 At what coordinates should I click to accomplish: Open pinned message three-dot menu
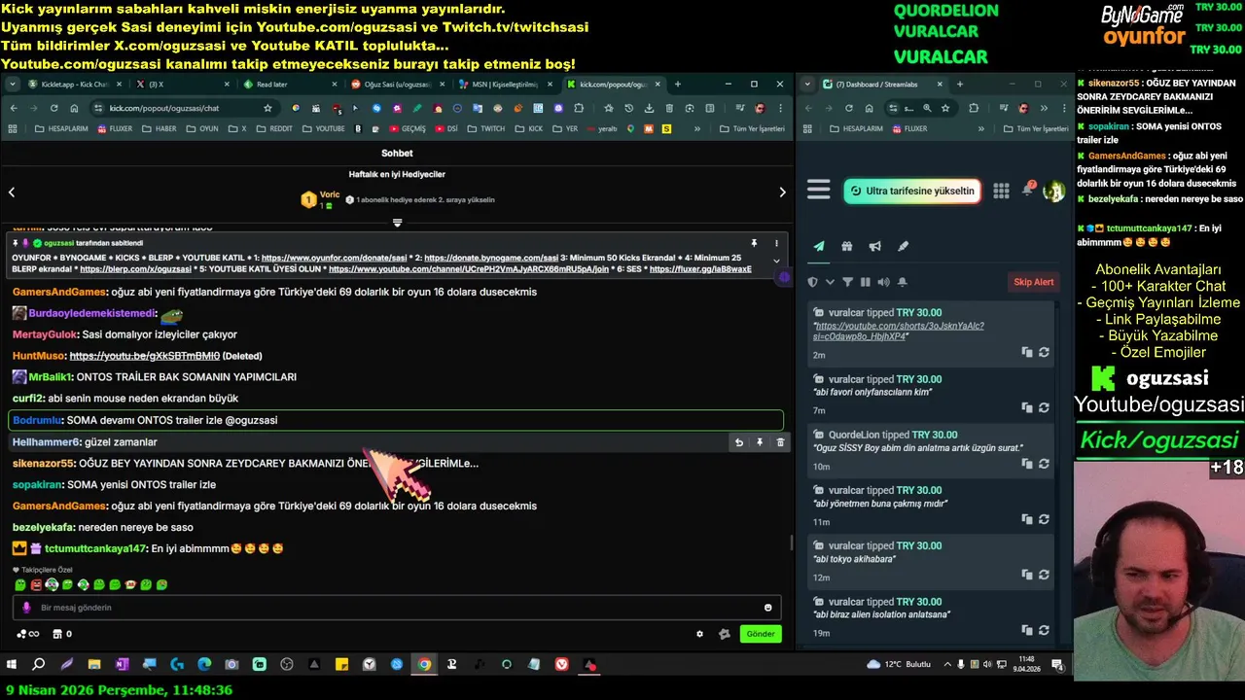click(x=776, y=243)
